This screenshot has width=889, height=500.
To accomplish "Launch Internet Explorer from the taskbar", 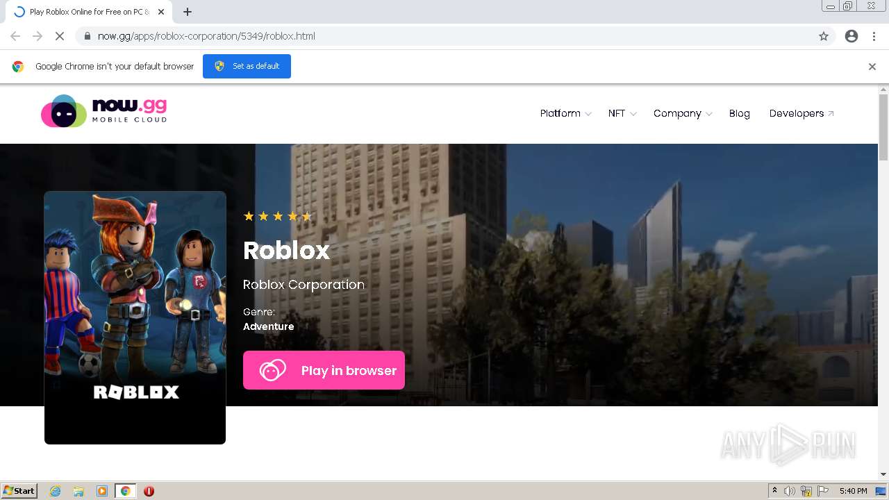I will (56, 491).
